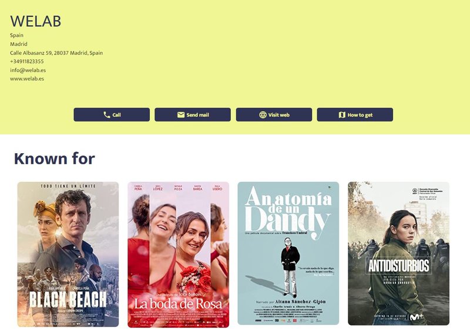The width and height of the screenshot is (470, 335).
Task: Click the phone icon on Call button
Action: [x=107, y=115]
